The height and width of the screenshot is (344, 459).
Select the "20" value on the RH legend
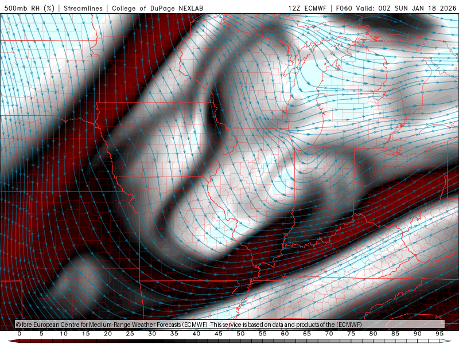[x=108, y=334]
